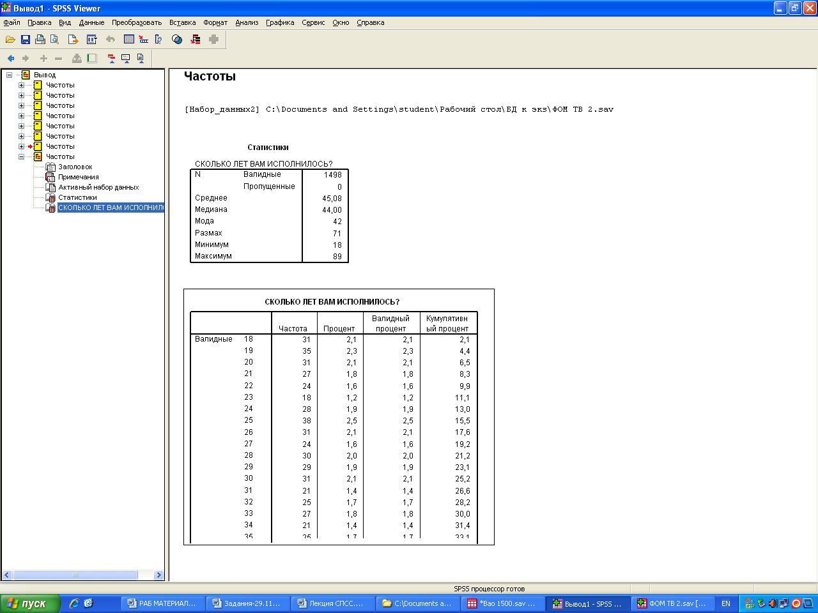The image size is (818, 613).
Task: Click the Designate Window plus icon
Action: pyautogui.click(x=214, y=40)
